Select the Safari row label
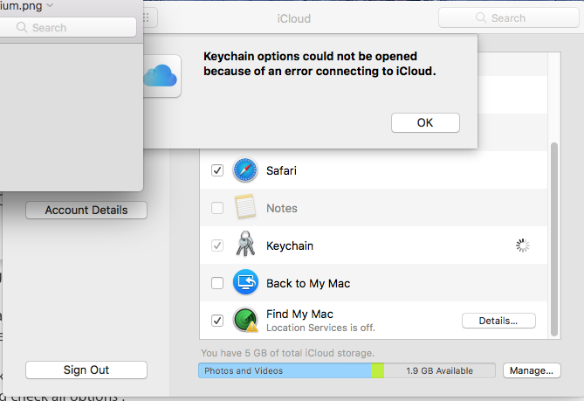Image resolution: width=584 pixels, height=401 pixels. click(282, 170)
